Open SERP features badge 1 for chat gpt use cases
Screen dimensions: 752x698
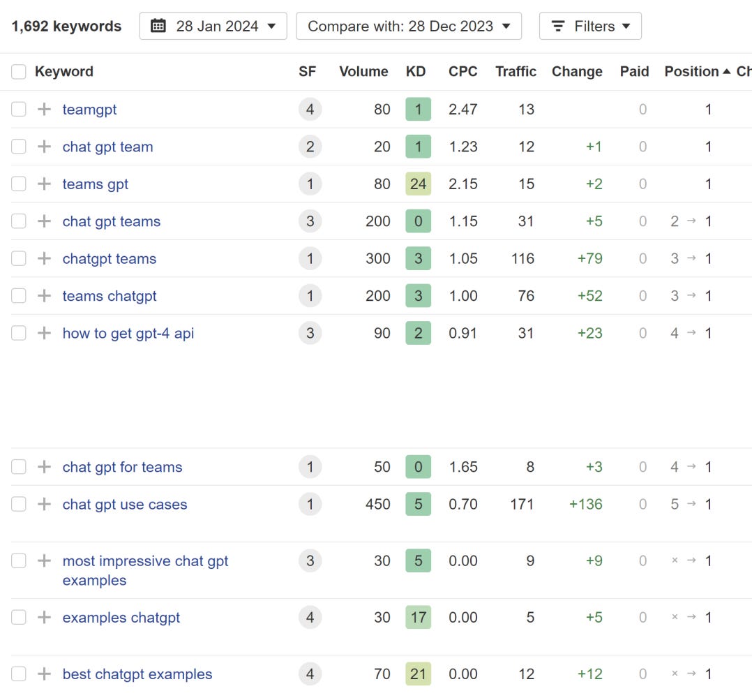coord(310,504)
